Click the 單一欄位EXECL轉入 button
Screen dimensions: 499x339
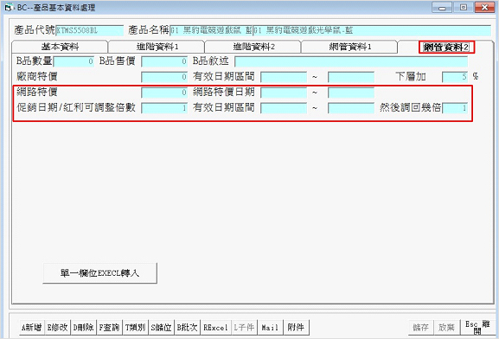pyautogui.click(x=100, y=273)
